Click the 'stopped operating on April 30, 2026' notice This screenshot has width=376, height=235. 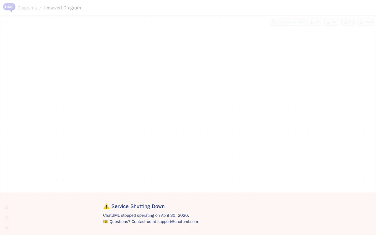click(146, 215)
